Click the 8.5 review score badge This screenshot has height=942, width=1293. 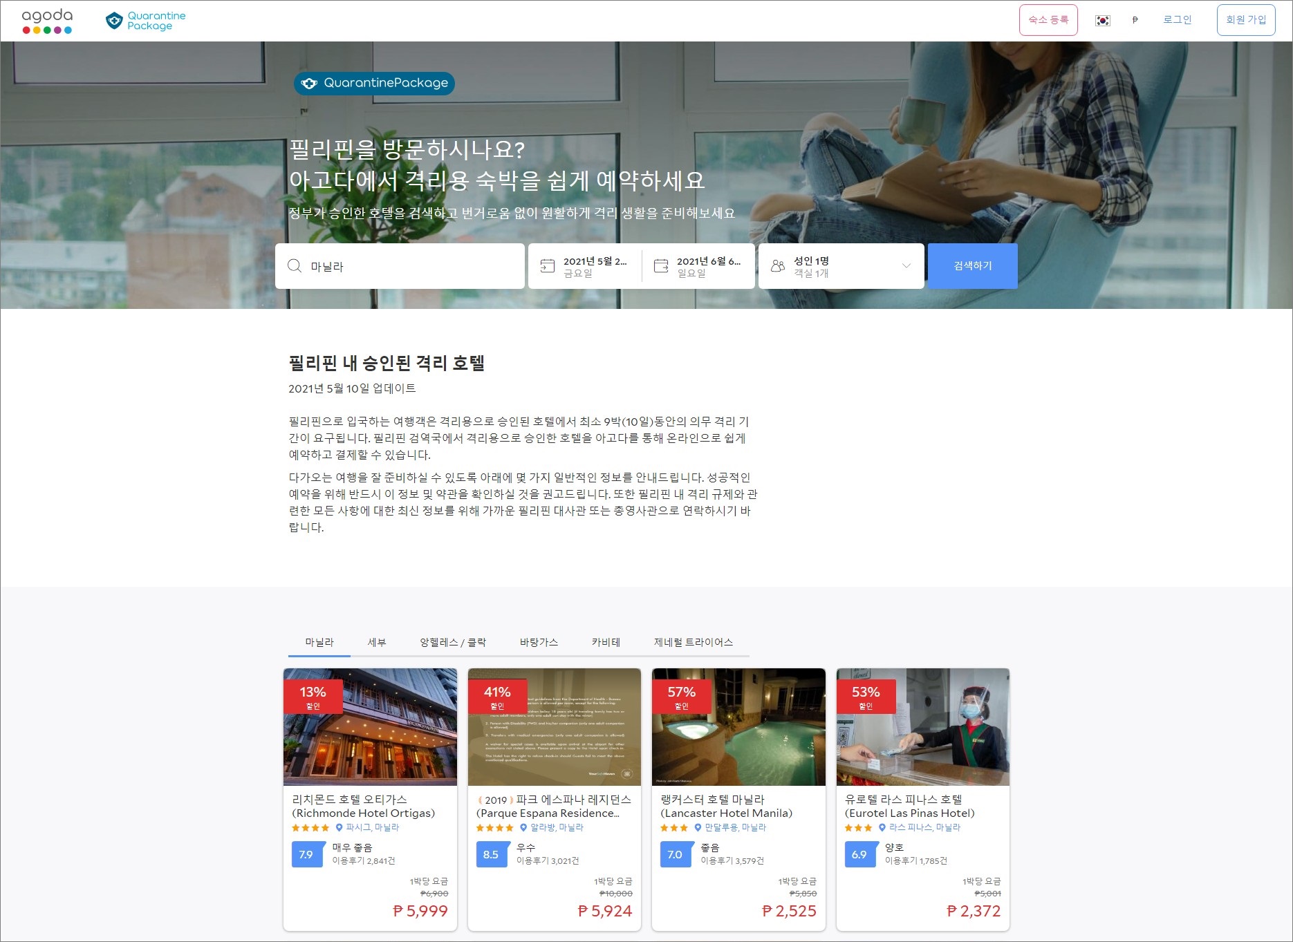(x=492, y=854)
